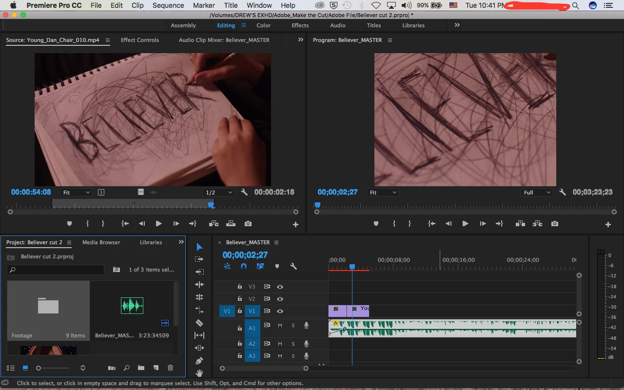The height and width of the screenshot is (390, 624).
Task: Hide V3 track output eye
Action: click(280, 287)
